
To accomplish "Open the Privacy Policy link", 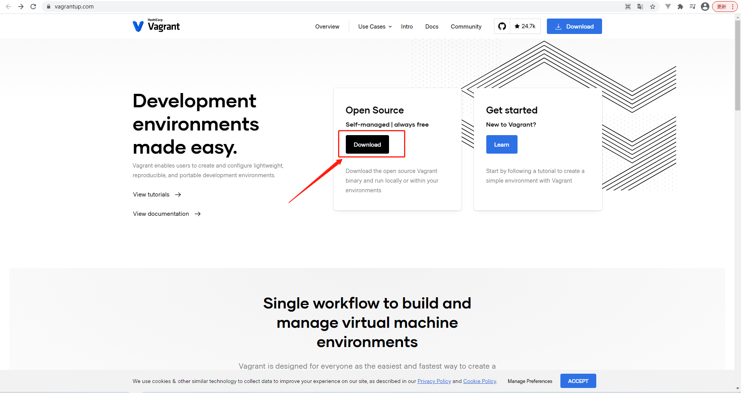I will tap(434, 381).
